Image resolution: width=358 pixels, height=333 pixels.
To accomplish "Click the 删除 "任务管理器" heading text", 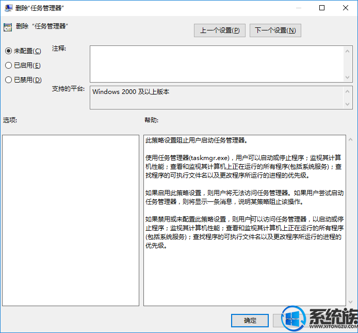I will (x=42, y=26).
